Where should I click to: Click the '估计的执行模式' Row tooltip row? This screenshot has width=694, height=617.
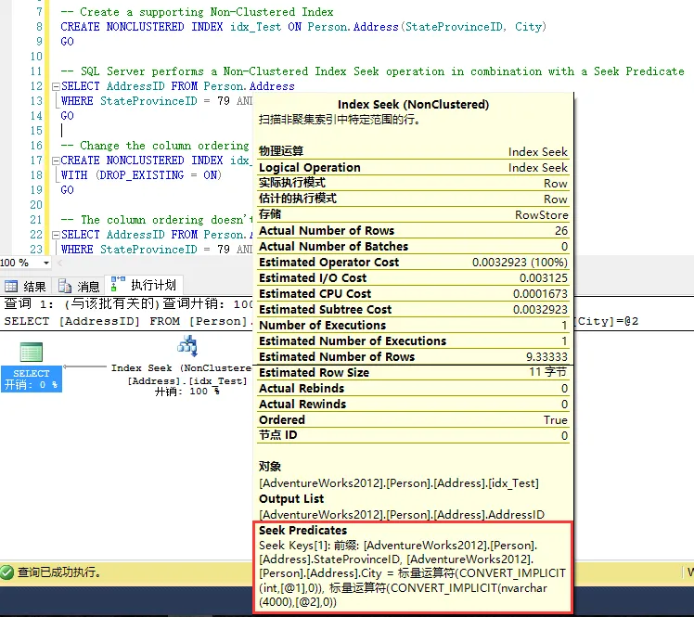tap(413, 199)
